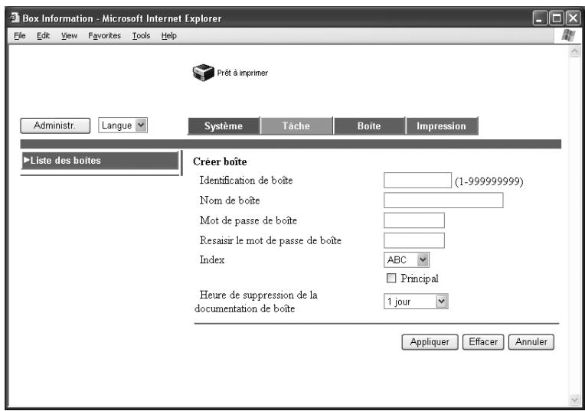The height and width of the screenshot is (411, 585).
Task: Open the Favorites menu
Action: pos(104,36)
